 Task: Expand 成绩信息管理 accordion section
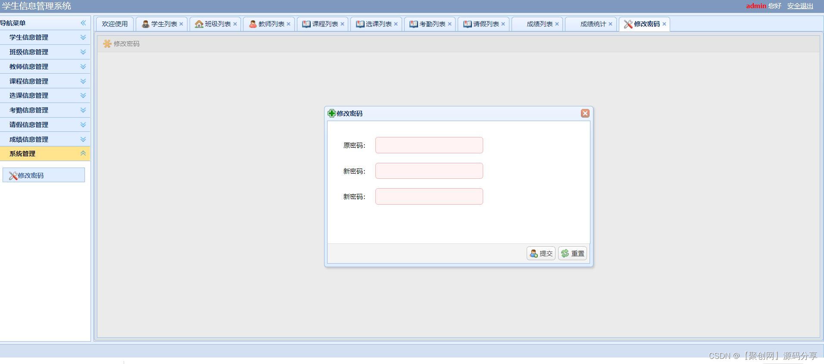tap(45, 139)
